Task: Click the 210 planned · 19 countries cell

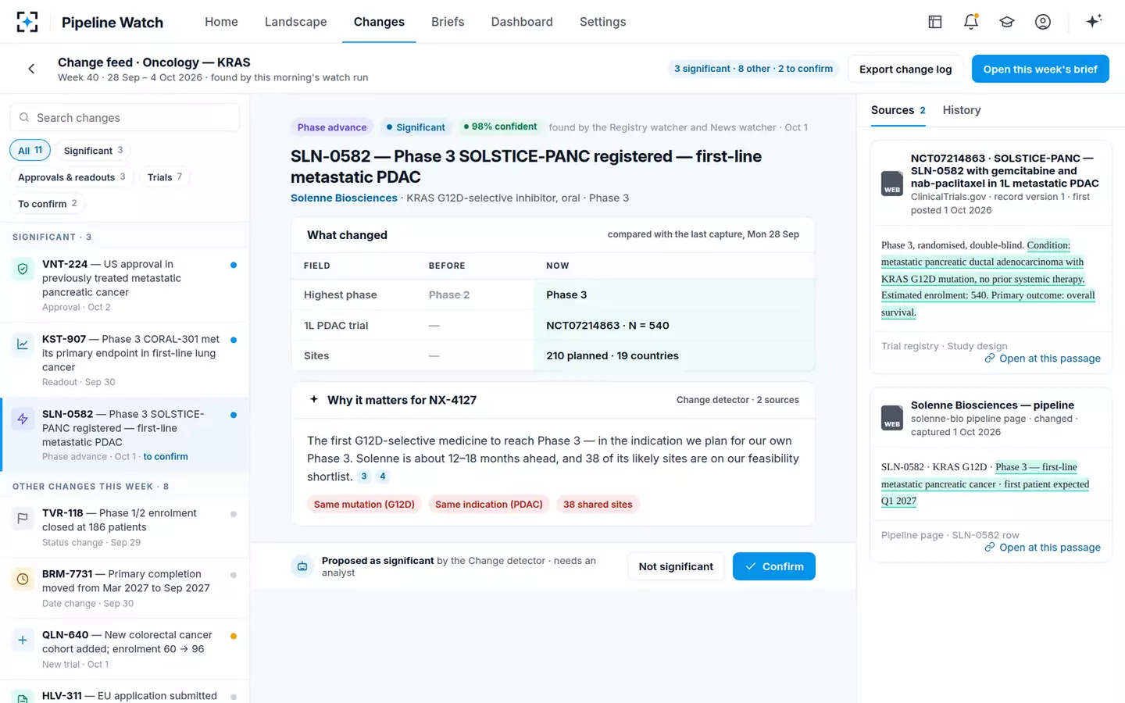Action: tap(674, 356)
